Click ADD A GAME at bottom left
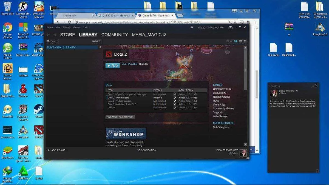Viewport: 329px width, 185px height. pos(57,150)
